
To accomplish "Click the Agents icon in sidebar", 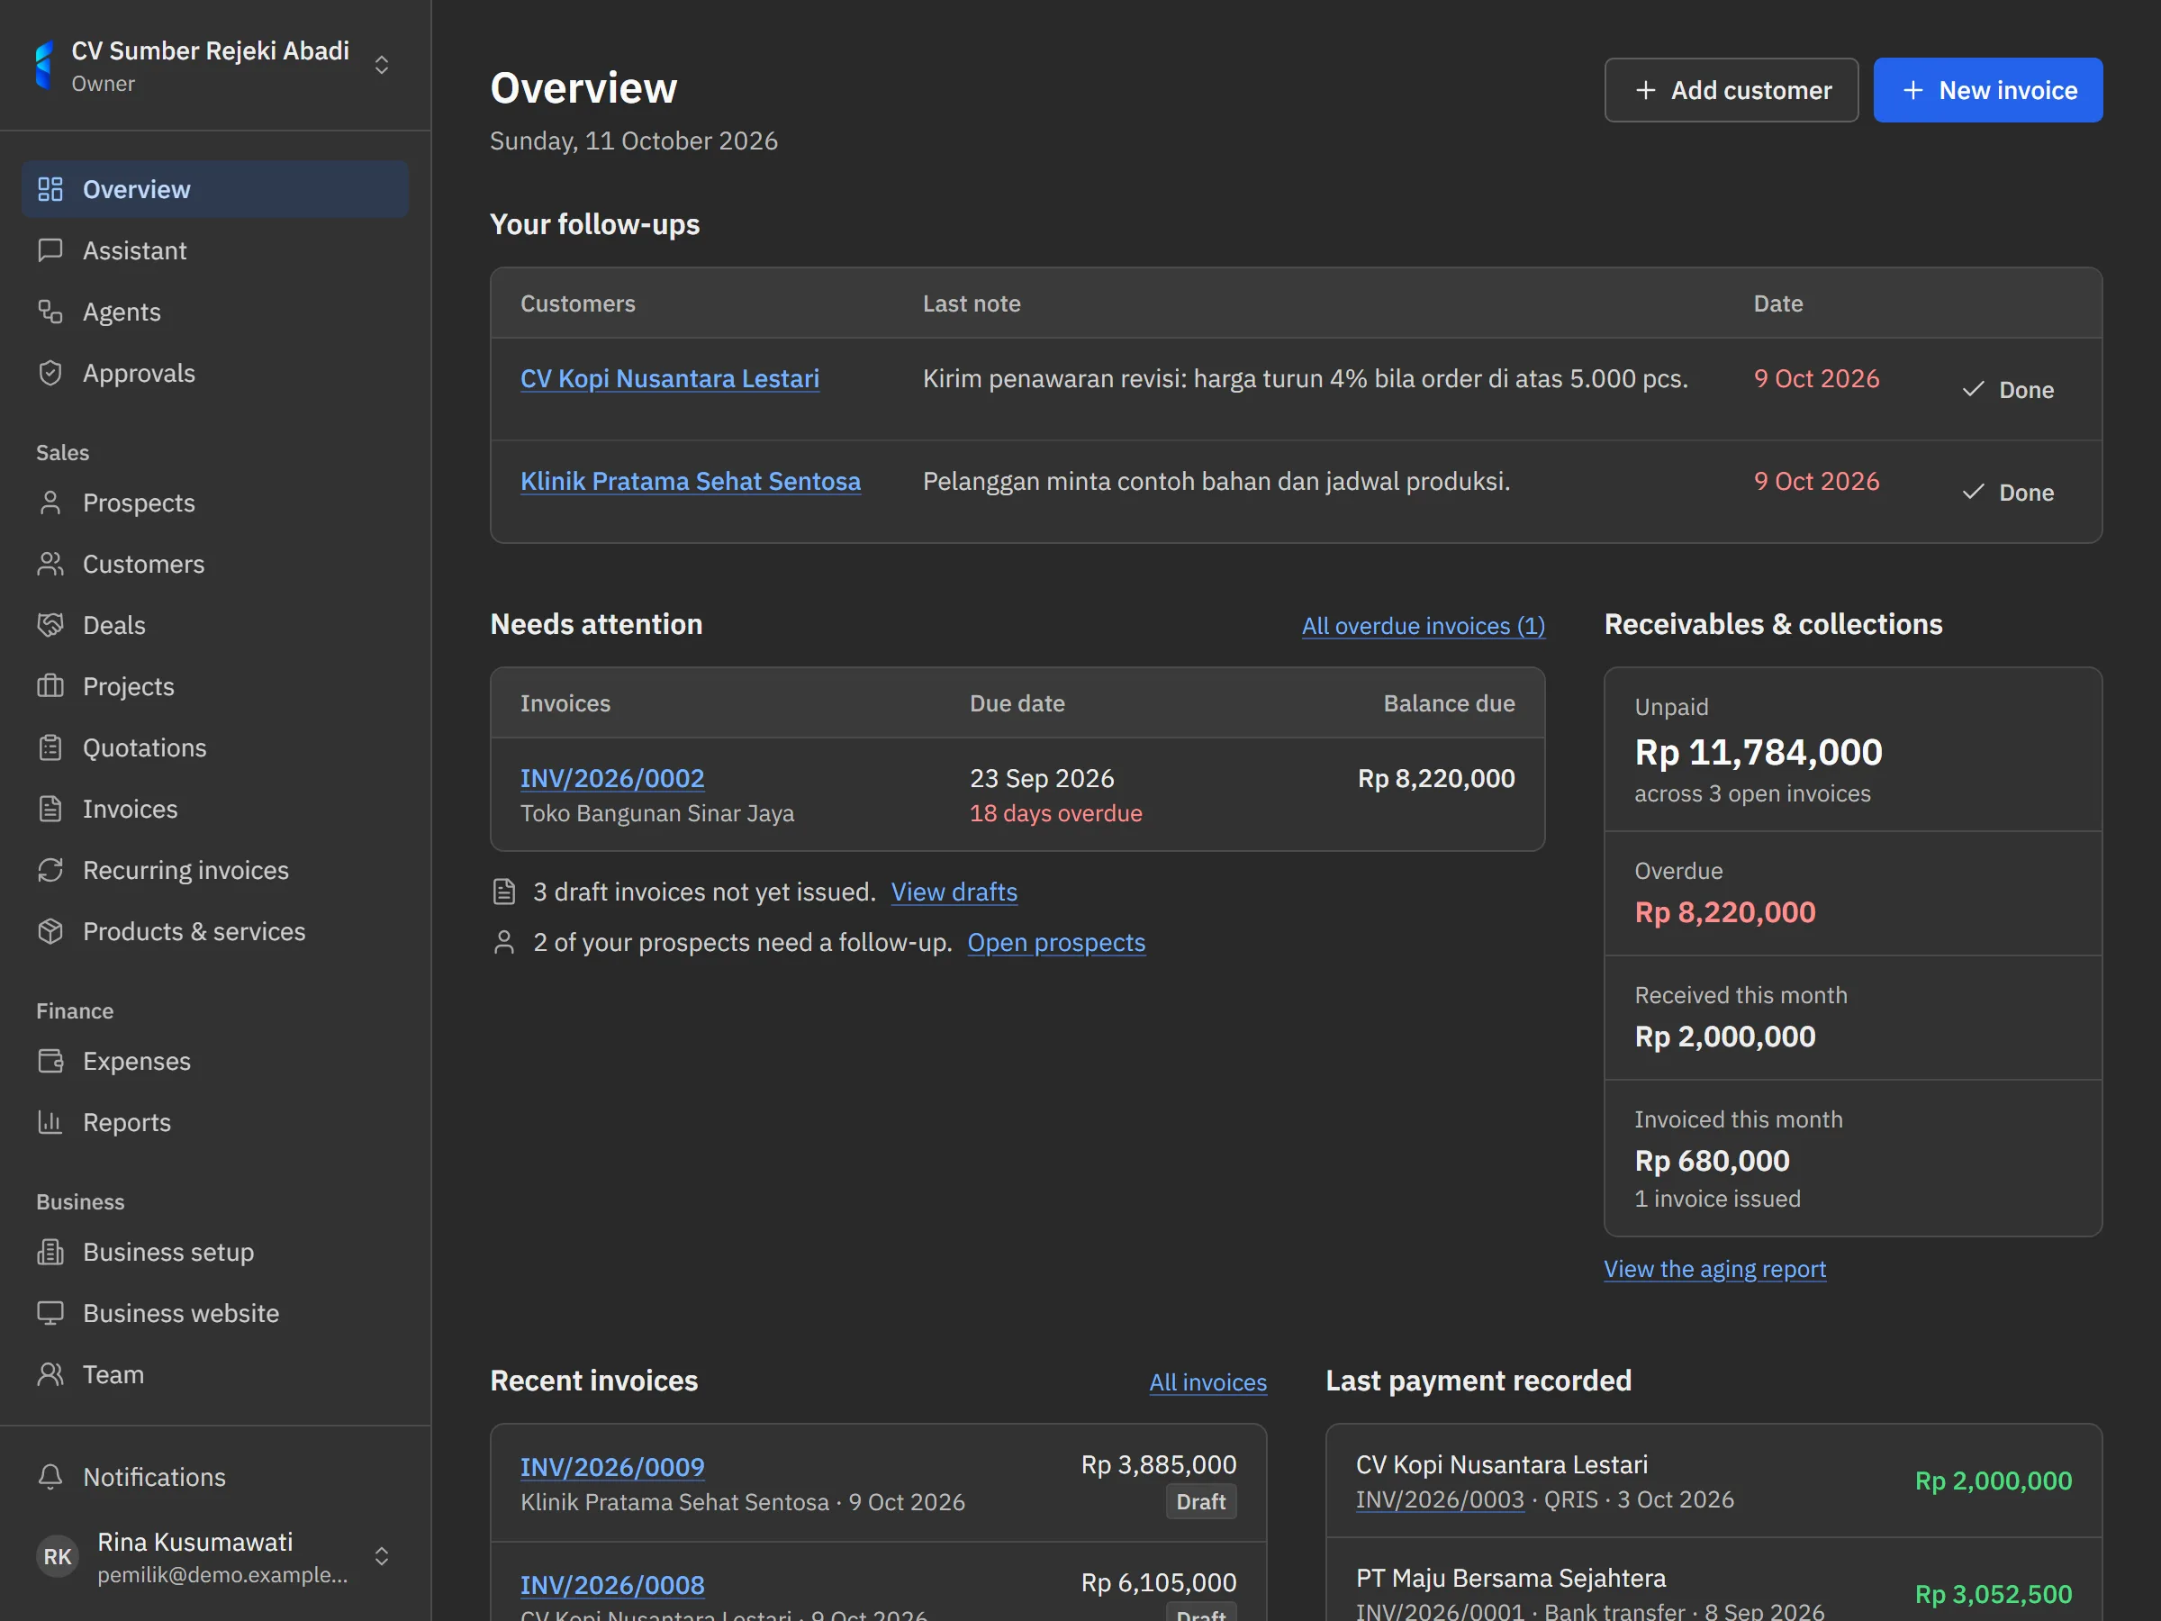I will (x=50, y=312).
